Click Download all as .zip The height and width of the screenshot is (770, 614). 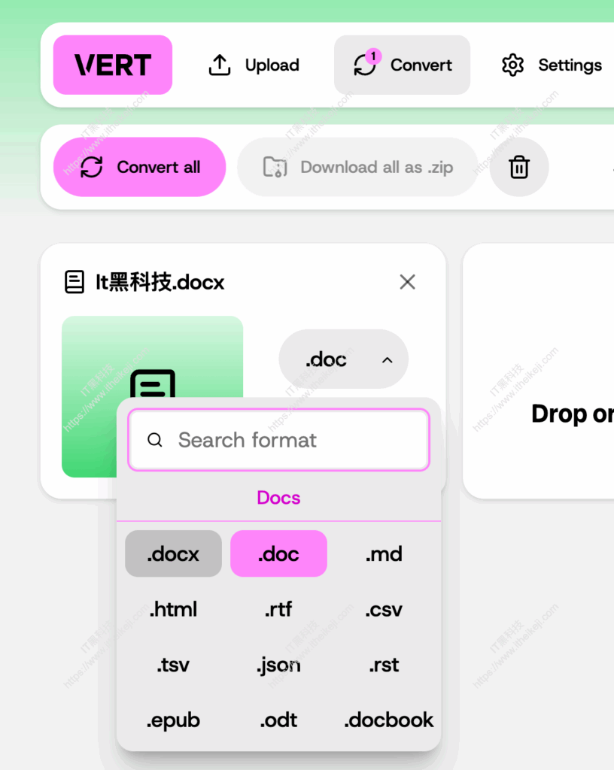357,167
